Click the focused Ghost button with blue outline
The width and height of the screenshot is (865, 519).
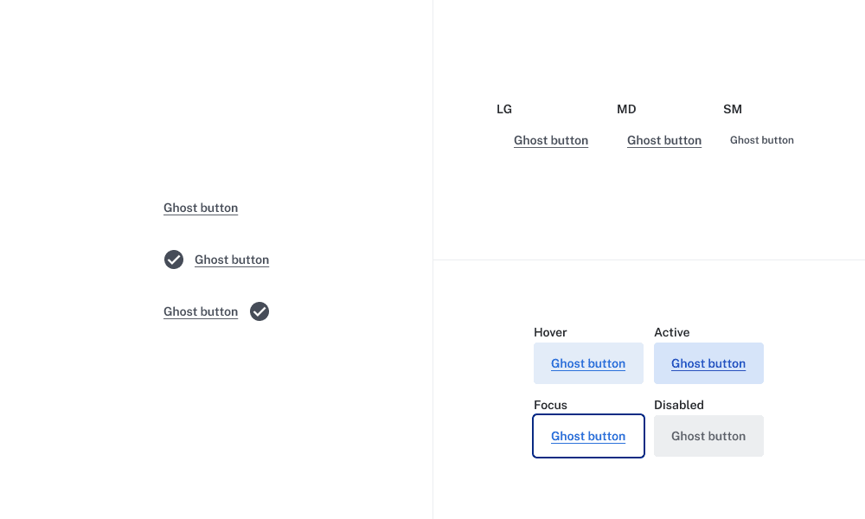click(x=588, y=436)
